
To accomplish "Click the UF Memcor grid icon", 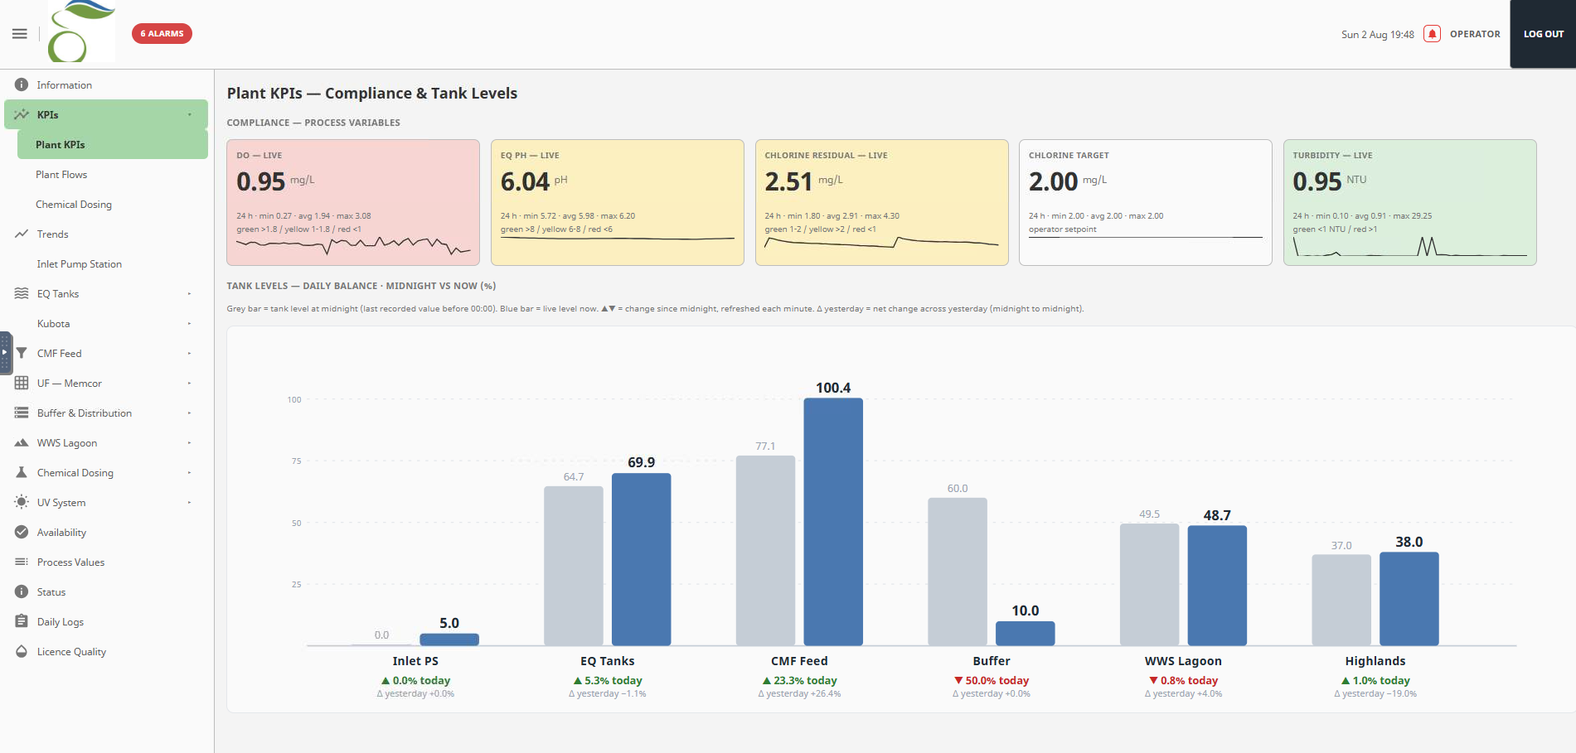I will coord(22,383).
